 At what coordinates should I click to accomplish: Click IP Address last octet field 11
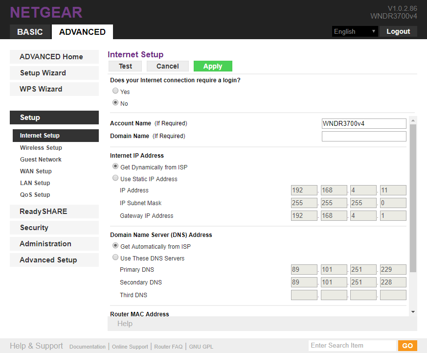click(x=393, y=190)
